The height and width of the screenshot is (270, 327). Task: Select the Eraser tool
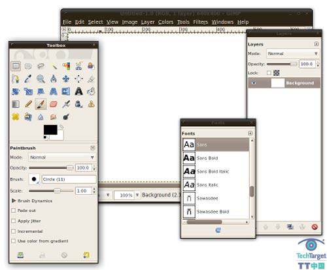pos(54,105)
